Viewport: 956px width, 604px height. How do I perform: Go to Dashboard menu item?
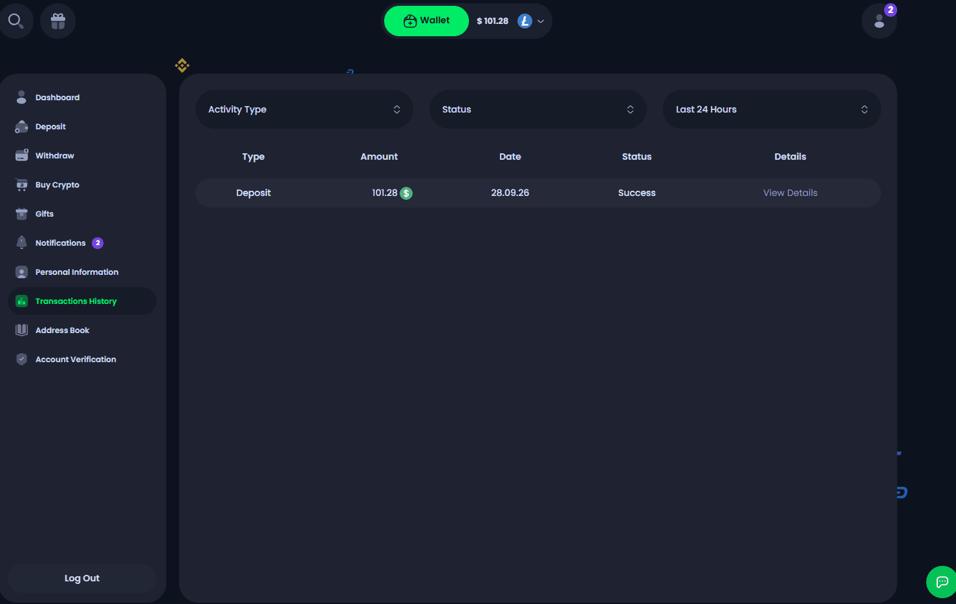pos(58,97)
